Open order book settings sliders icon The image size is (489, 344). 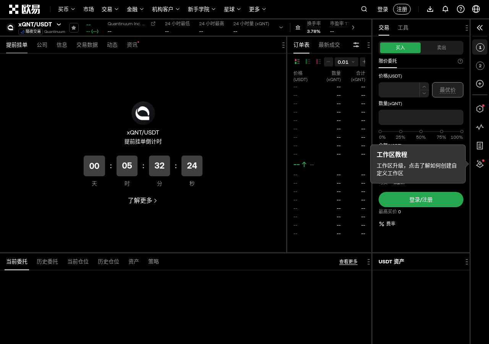(x=356, y=45)
